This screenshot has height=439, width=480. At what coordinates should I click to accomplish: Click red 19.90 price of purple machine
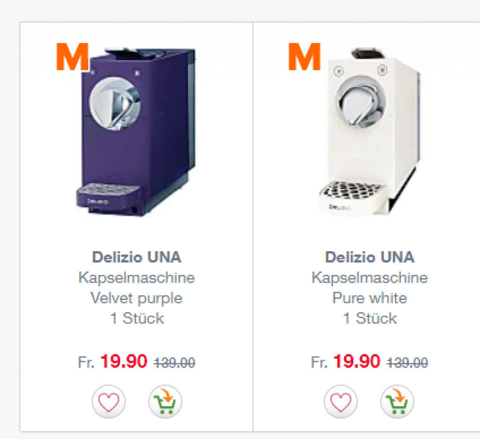(x=124, y=361)
